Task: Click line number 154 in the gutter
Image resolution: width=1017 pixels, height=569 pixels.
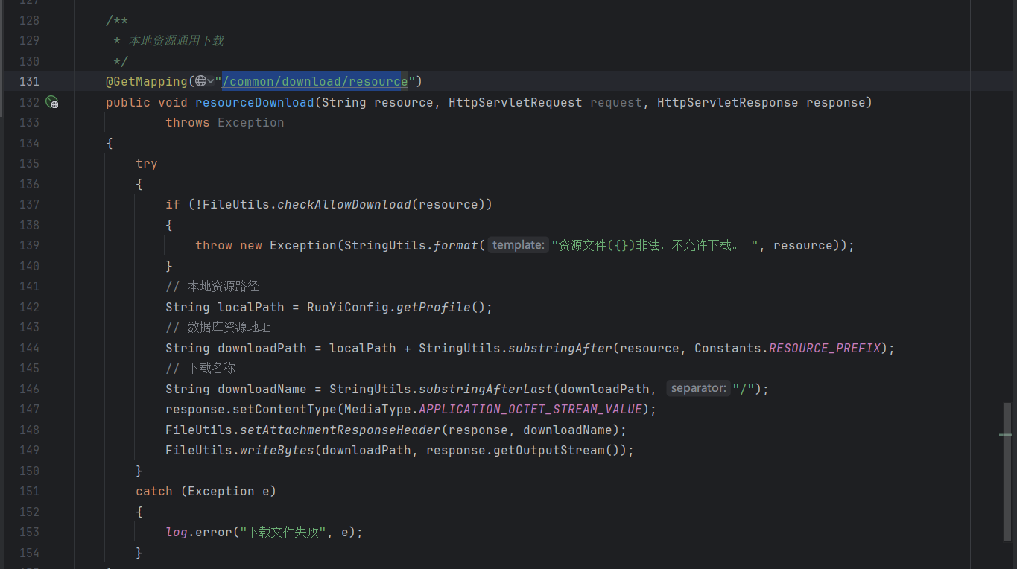Action: (29, 553)
